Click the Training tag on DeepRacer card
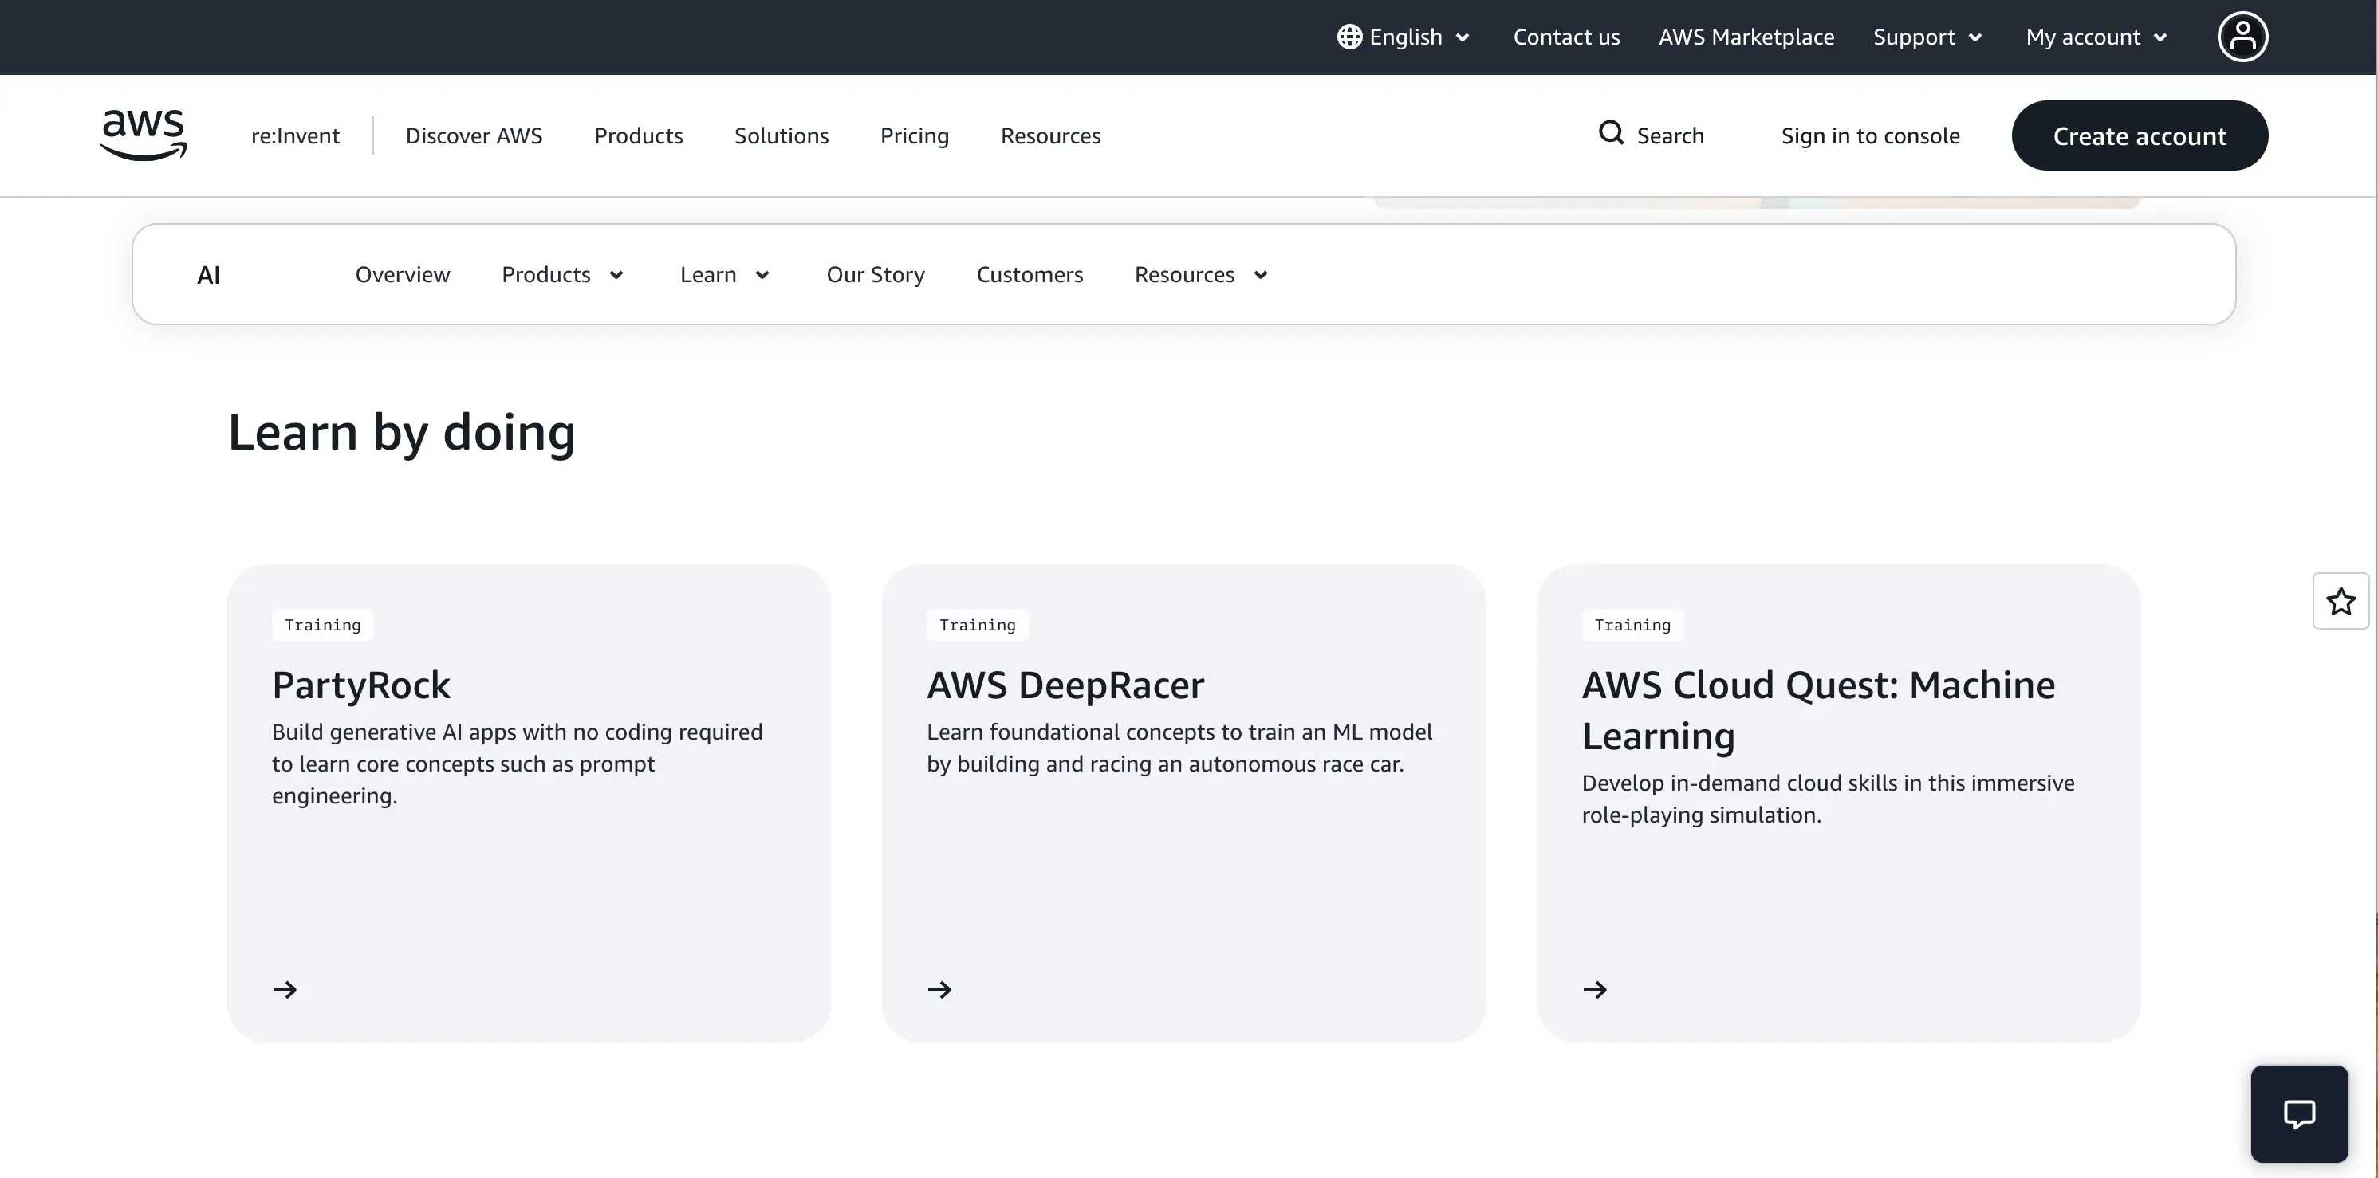2378x1178 pixels. point(978,625)
